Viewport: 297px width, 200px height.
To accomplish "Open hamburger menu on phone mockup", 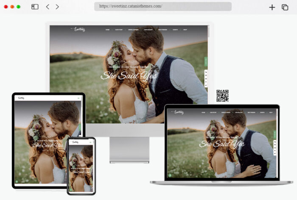I will pos(91,142).
